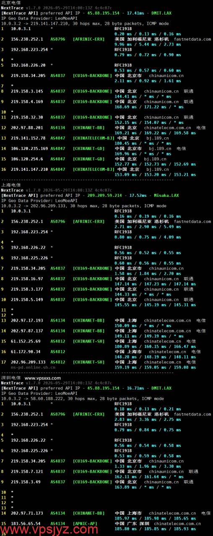213x536 pixels.
Task: Click fastnetdata.com domain in first trace
Action: [x=192, y=39]
